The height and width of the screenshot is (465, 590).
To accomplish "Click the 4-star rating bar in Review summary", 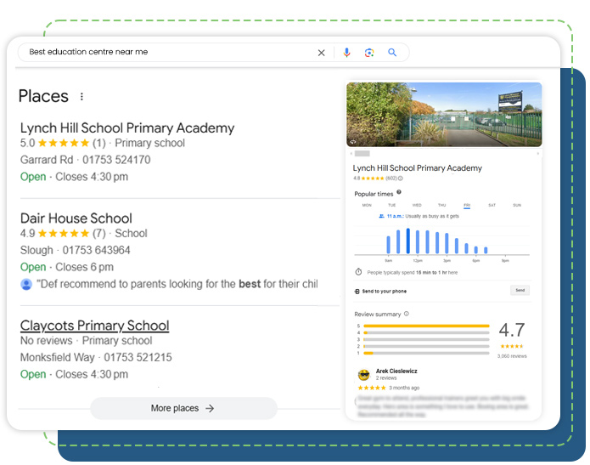I will pos(426,332).
